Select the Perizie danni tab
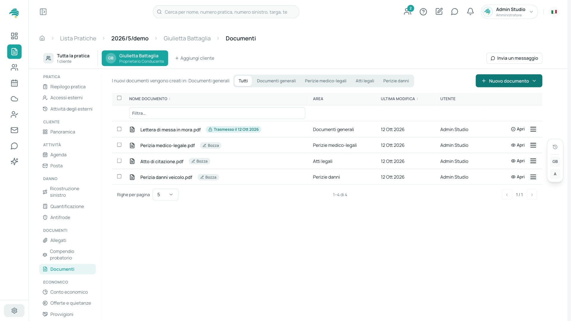This screenshot has height=321, width=571. pos(396,81)
